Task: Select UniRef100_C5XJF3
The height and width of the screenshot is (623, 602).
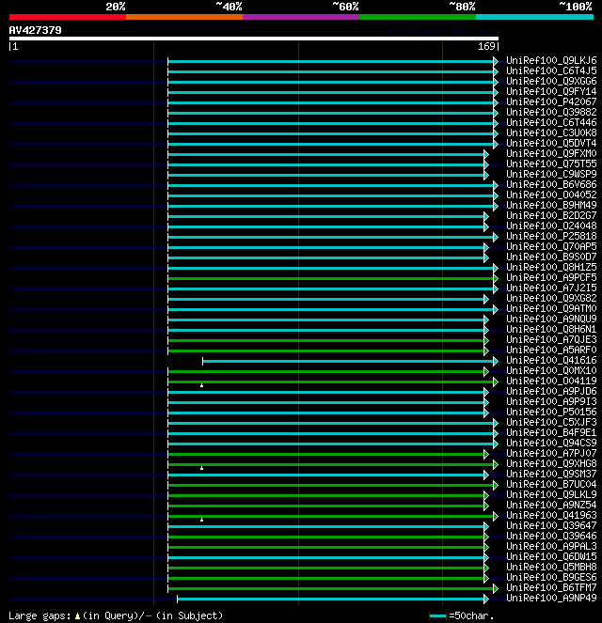Action: click(551, 422)
